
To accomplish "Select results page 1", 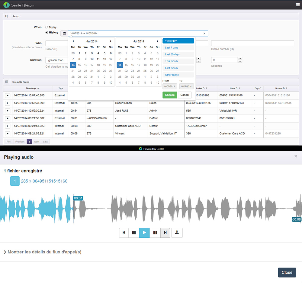I will [x=29, y=142].
